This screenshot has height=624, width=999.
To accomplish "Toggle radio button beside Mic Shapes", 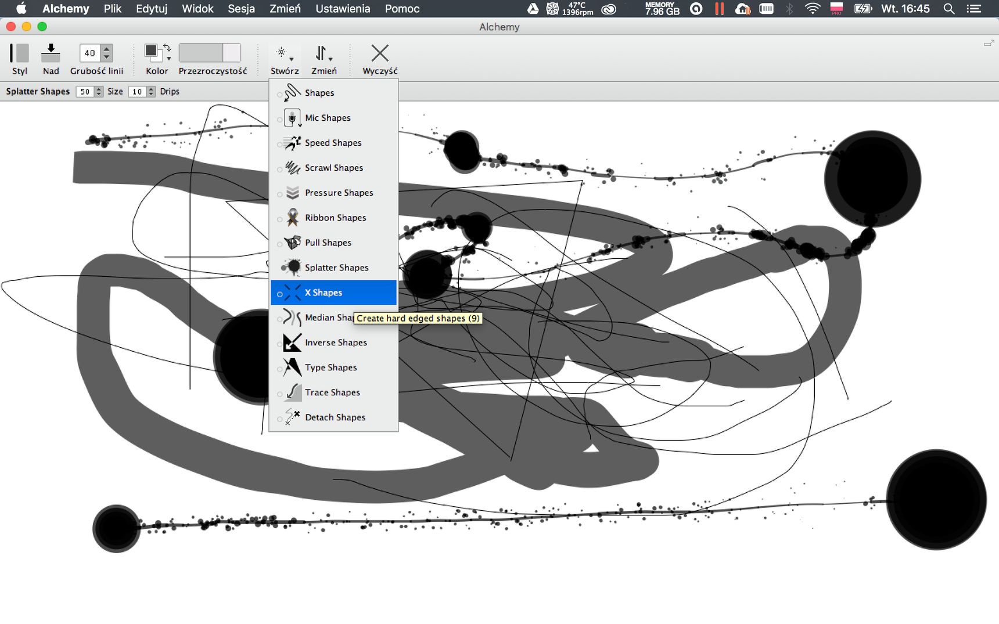I will click(280, 119).
